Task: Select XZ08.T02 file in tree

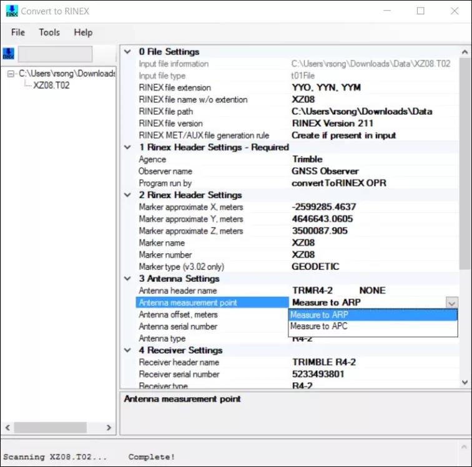Action: [x=51, y=85]
